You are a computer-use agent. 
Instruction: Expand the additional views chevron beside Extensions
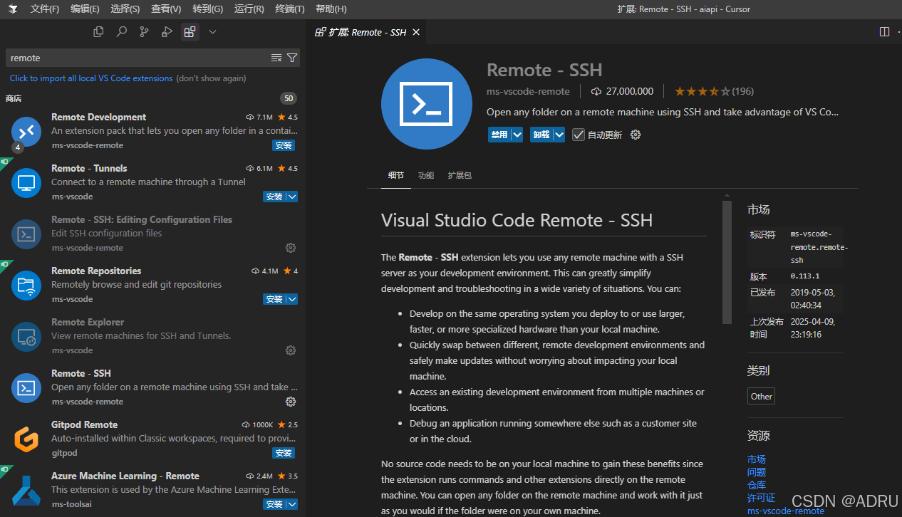tap(212, 31)
